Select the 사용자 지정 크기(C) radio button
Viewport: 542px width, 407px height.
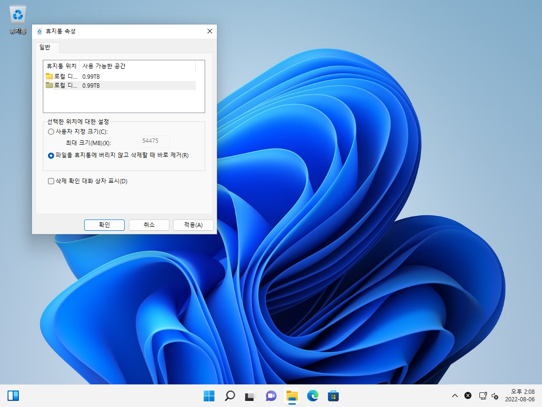tap(51, 132)
